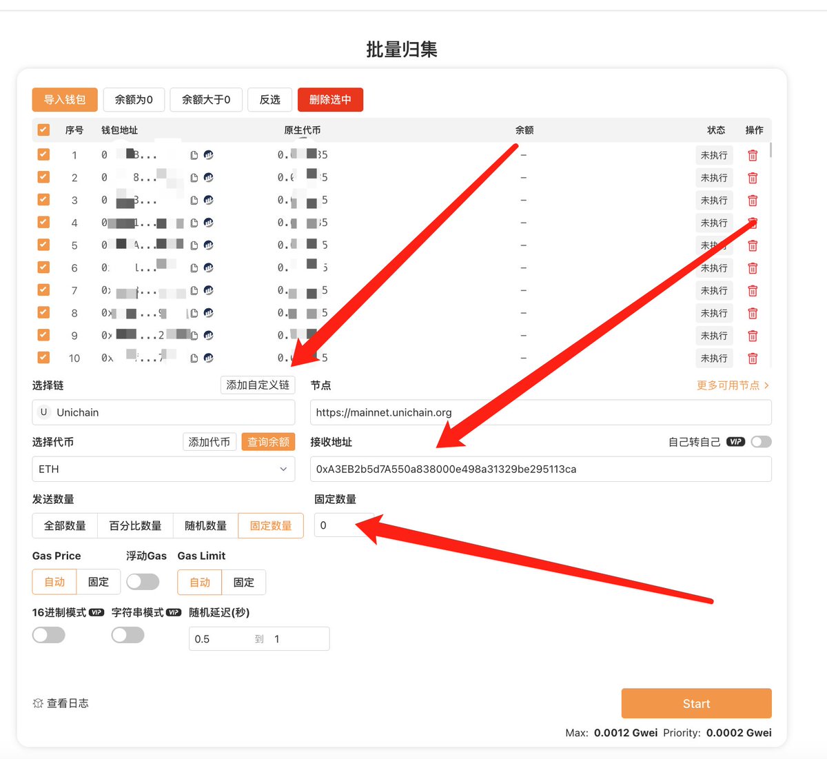
Task: Copy wallet address in row 9
Action: point(194,336)
